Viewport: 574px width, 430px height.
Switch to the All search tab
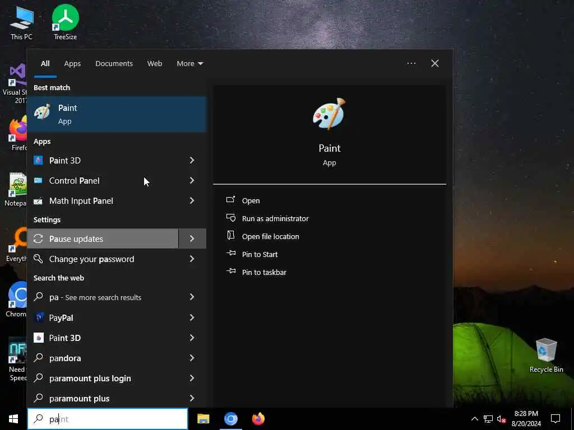click(x=45, y=64)
